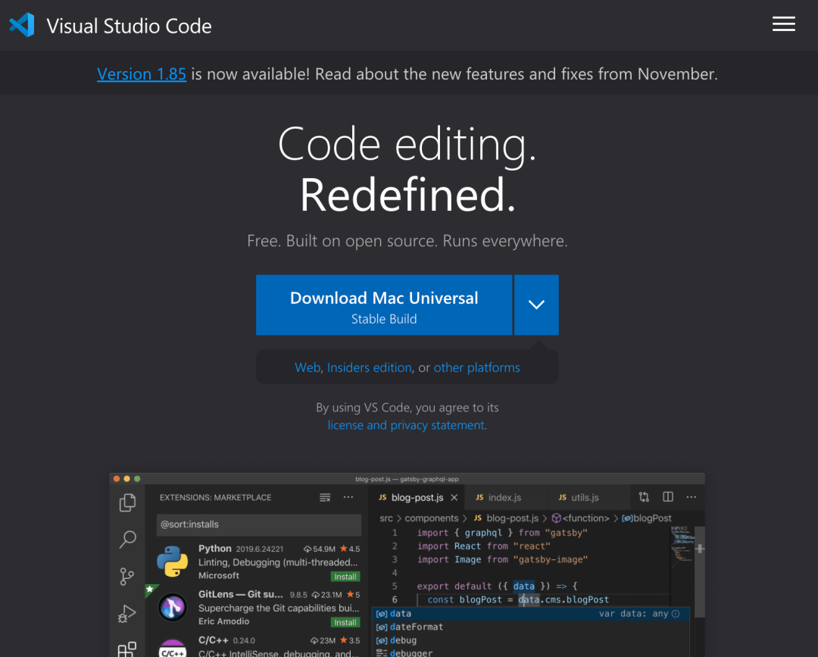Click the split editor icon
The height and width of the screenshot is (657, 818).
coord(668,497)
